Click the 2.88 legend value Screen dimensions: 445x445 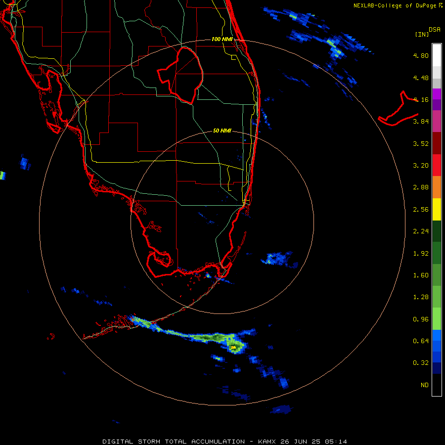point(421,187)
